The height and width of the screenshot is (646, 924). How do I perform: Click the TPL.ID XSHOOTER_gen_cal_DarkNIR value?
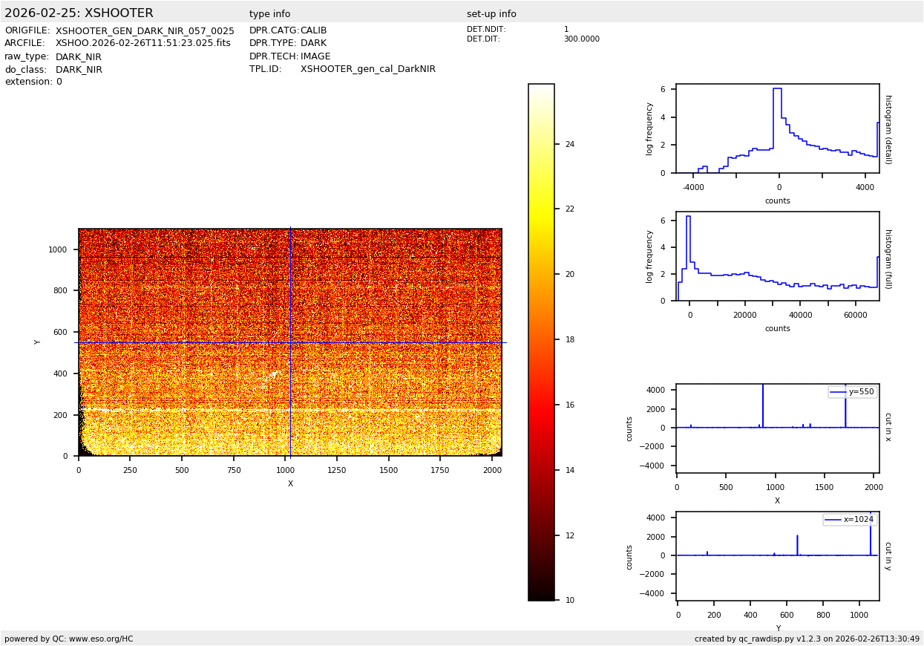tap(368, 69)
